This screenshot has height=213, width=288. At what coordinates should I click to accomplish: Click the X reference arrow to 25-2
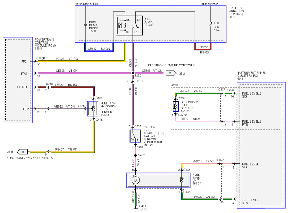[x=171, y=73]
